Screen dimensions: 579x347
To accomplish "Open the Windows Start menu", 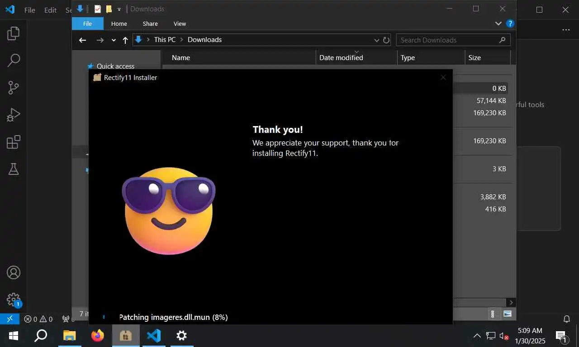I will [x=14, y=336].
